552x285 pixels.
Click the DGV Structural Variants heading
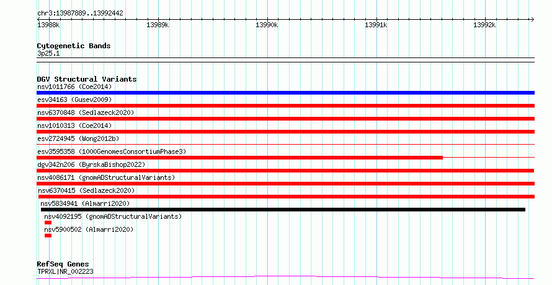coord(87,79)
